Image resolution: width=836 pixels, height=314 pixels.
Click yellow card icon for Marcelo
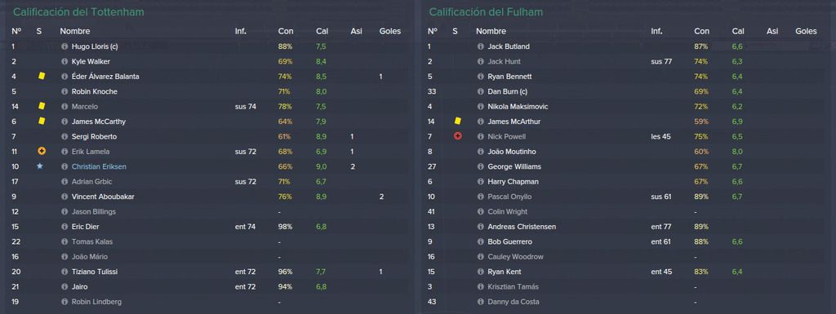[x=42, y=107]
